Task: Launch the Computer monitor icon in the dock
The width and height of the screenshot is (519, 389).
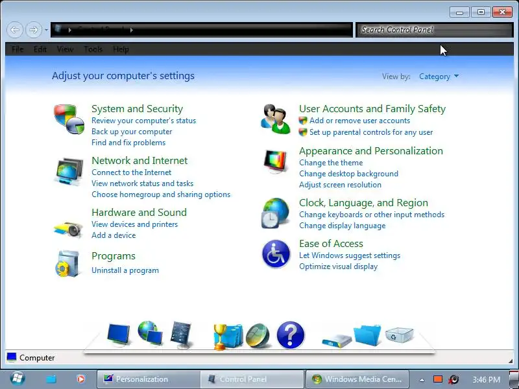Action: click(119, 335)
